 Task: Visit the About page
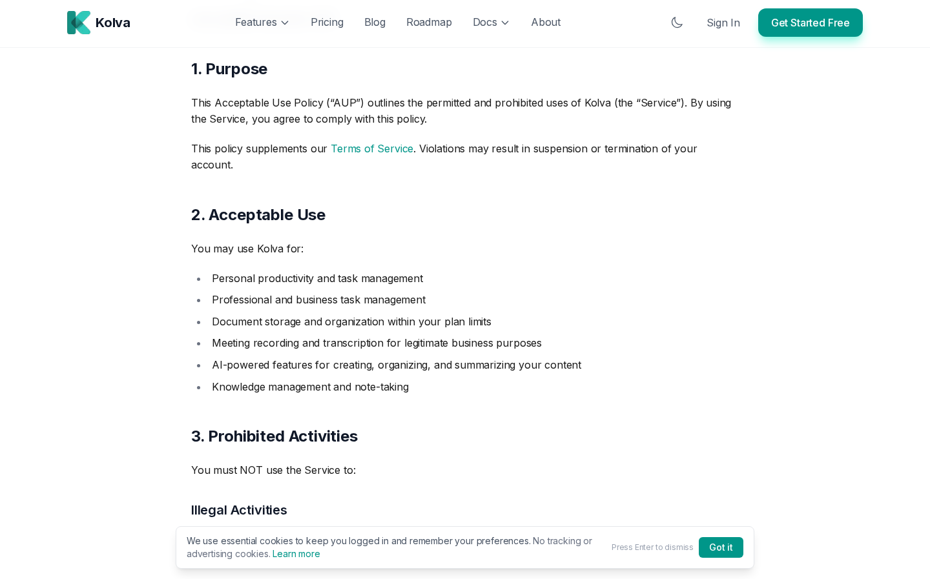pos(546,23)
